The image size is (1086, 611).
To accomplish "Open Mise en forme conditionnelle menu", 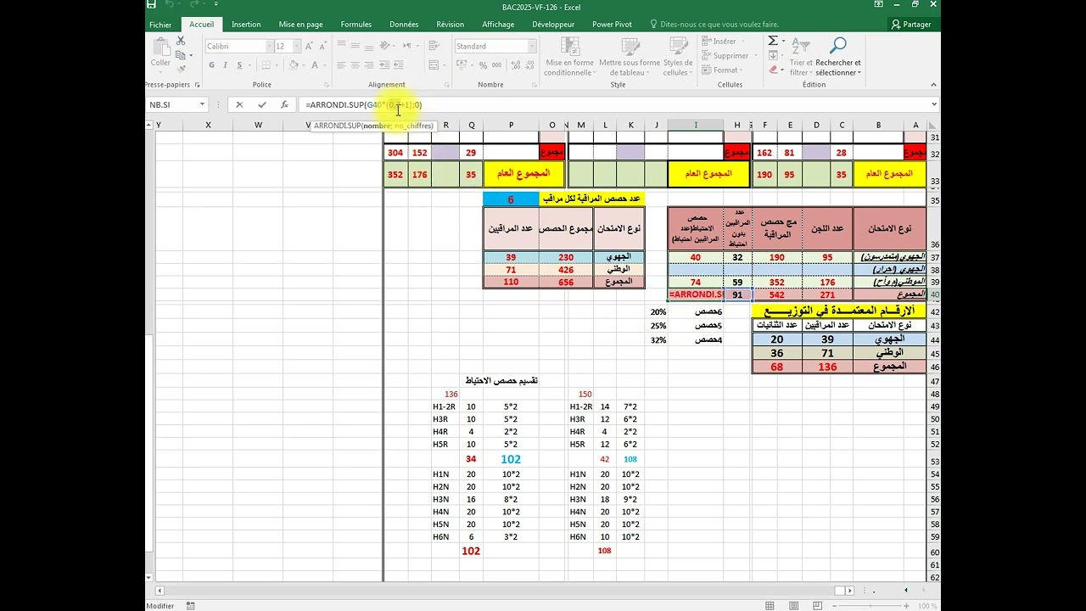I will click(x=569, y=57).
